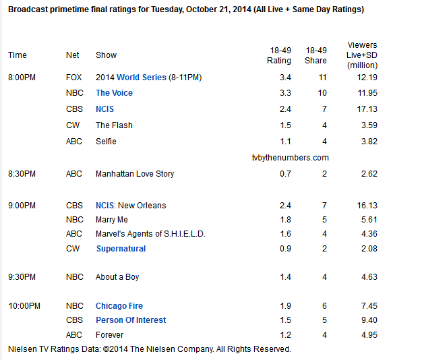Click the 18-49 Share column header
This screenshot has height=360, width=422.
tap(316, 55)
